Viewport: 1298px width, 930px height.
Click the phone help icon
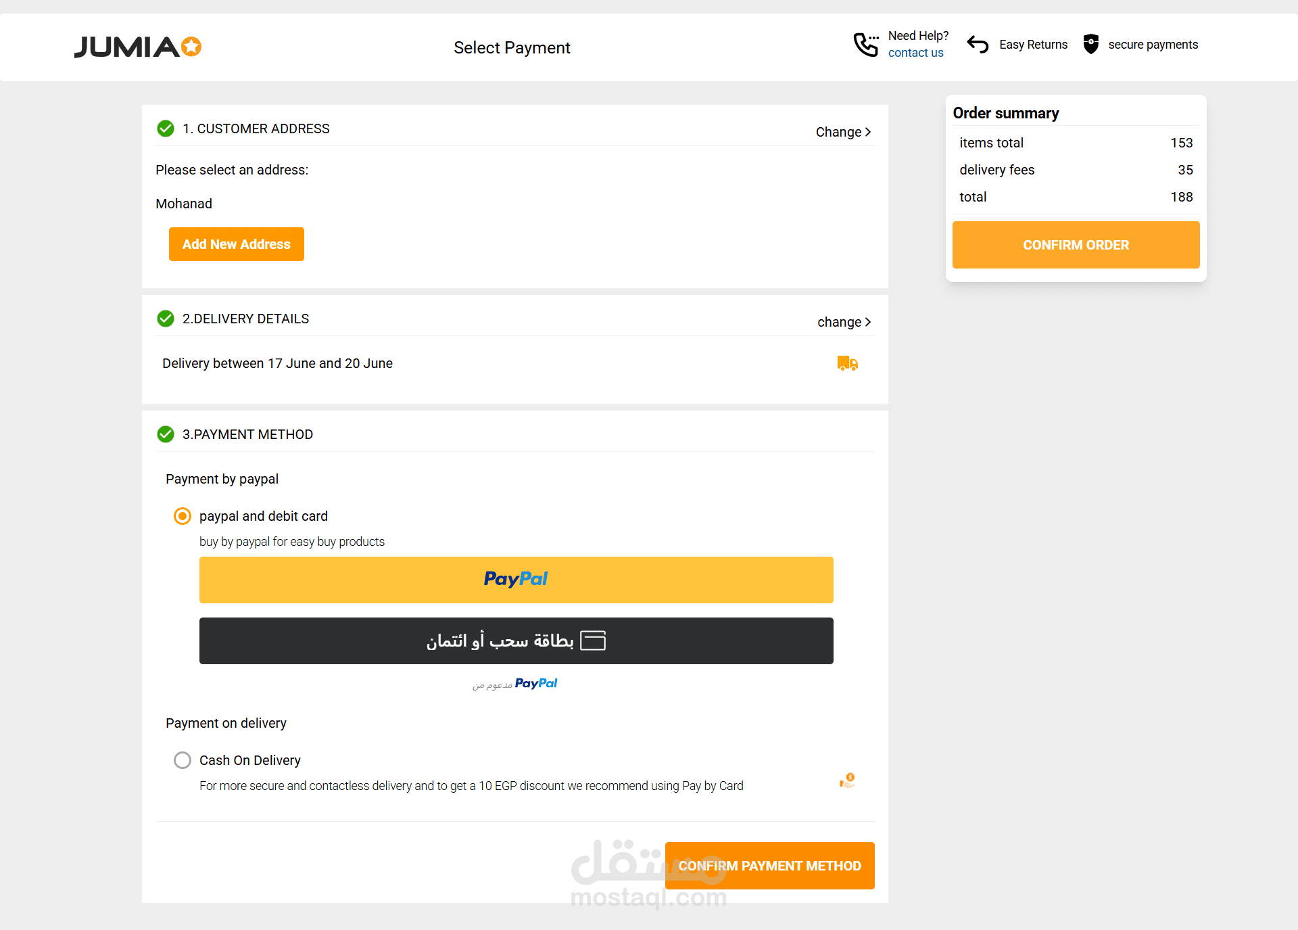click(x=865, y=45)
